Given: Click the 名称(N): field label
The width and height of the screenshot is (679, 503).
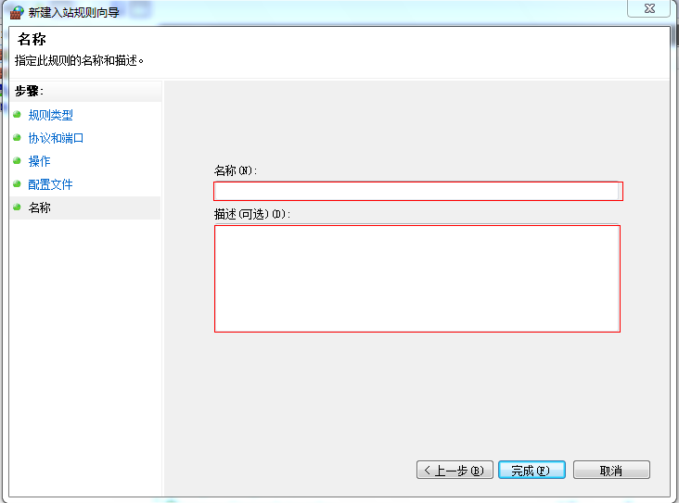Looking at the screenshot, I should pyautogui.click(x=236, y=170).
